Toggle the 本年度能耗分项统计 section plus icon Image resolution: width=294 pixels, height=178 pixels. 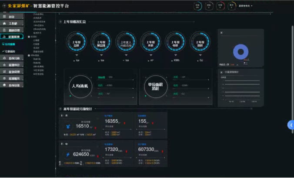[60, 109]
